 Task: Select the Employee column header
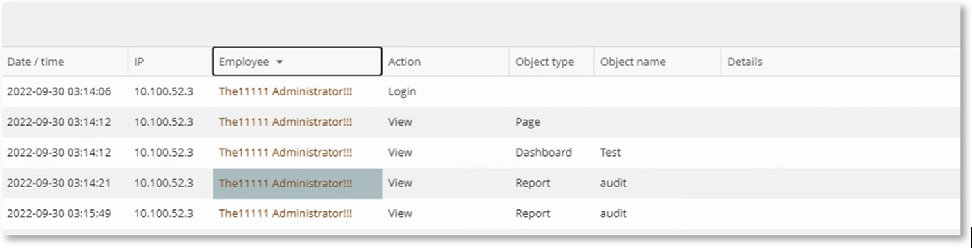click(297, 62)
